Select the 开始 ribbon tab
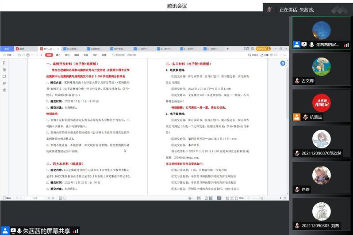 (x=49, y=55)
